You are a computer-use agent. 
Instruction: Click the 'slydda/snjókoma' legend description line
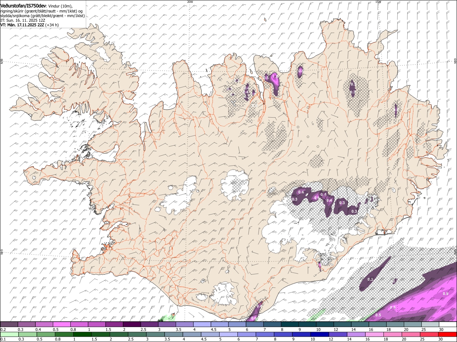[42, 16]
